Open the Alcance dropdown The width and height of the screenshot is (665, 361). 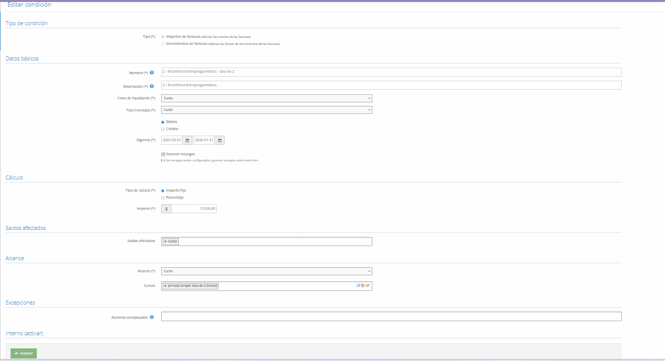click(x=267, y=271)
